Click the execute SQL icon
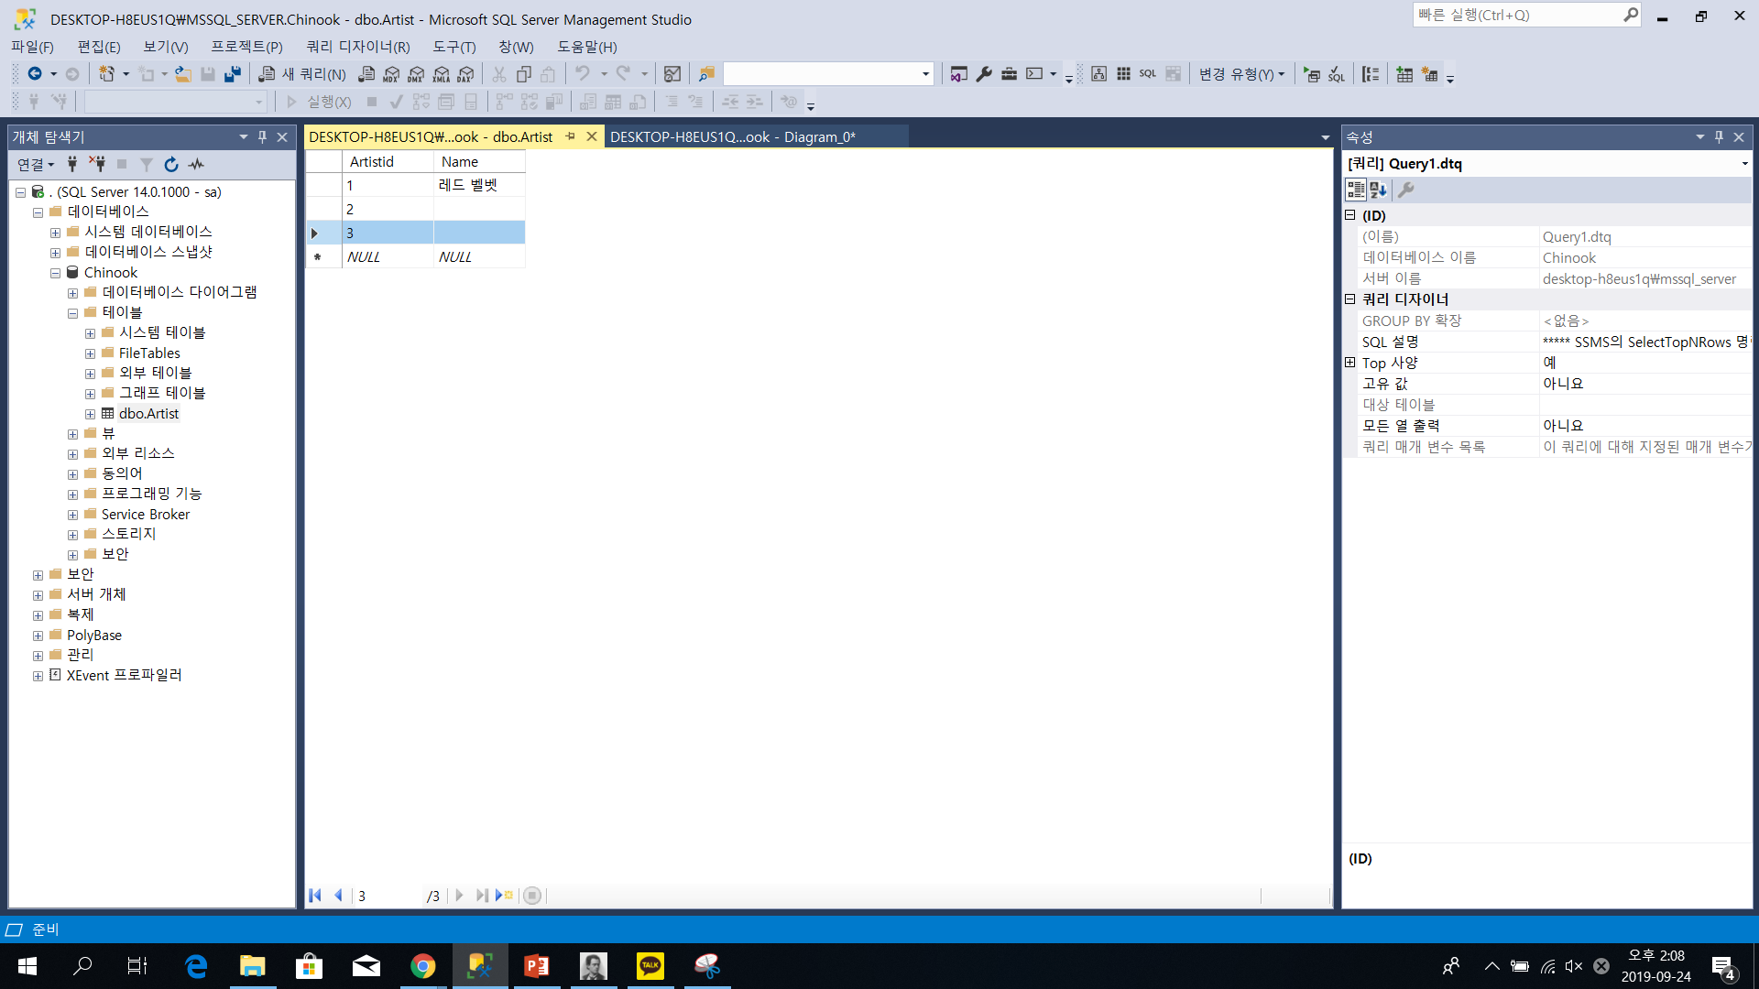The width and height of the screenshot is (1759, 989). click(1312, 74)
